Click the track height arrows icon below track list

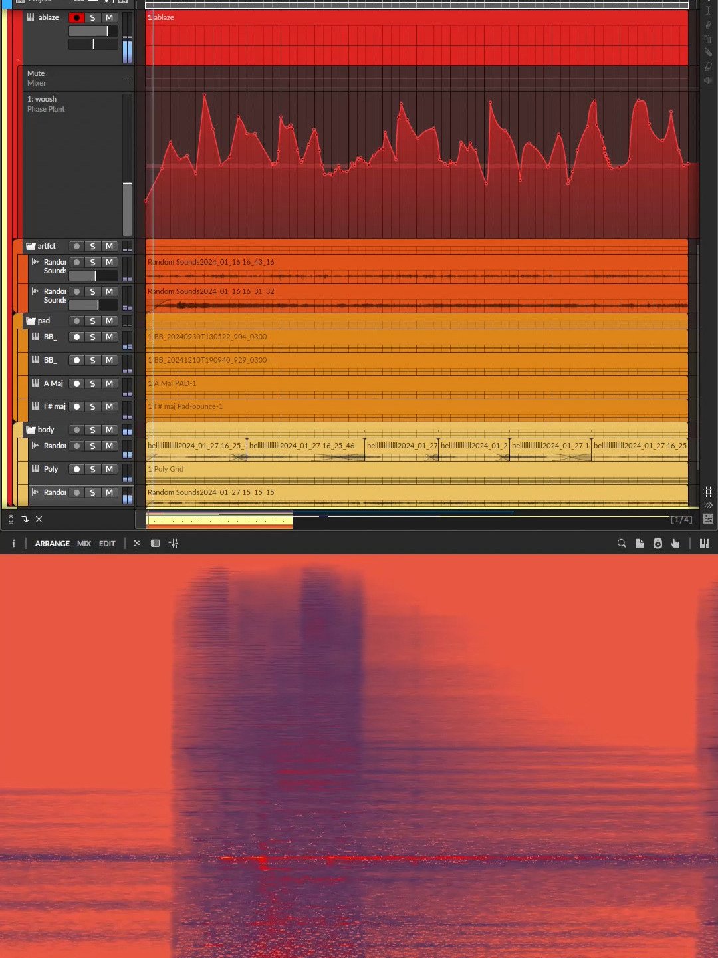tap(11, 519)
